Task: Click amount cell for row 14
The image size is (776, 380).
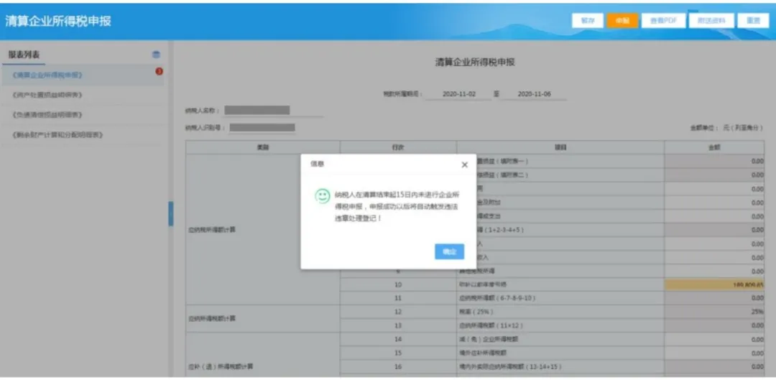Action: 714,340
